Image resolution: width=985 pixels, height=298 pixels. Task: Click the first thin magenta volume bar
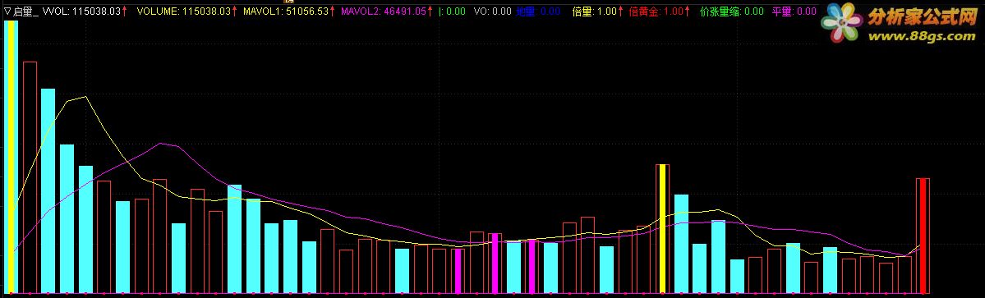point(458,271)
